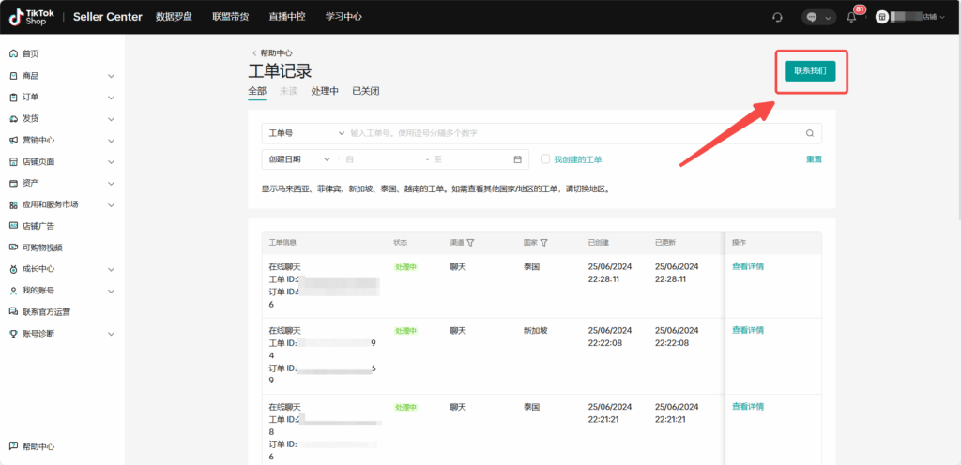Open the calendar icon in date range field
The width and height of the screenshot is (961, 465).
[x=517, y=159]
